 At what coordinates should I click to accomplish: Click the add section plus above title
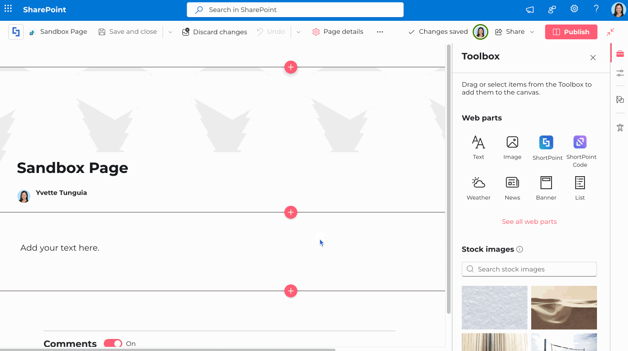coord(290,67)
